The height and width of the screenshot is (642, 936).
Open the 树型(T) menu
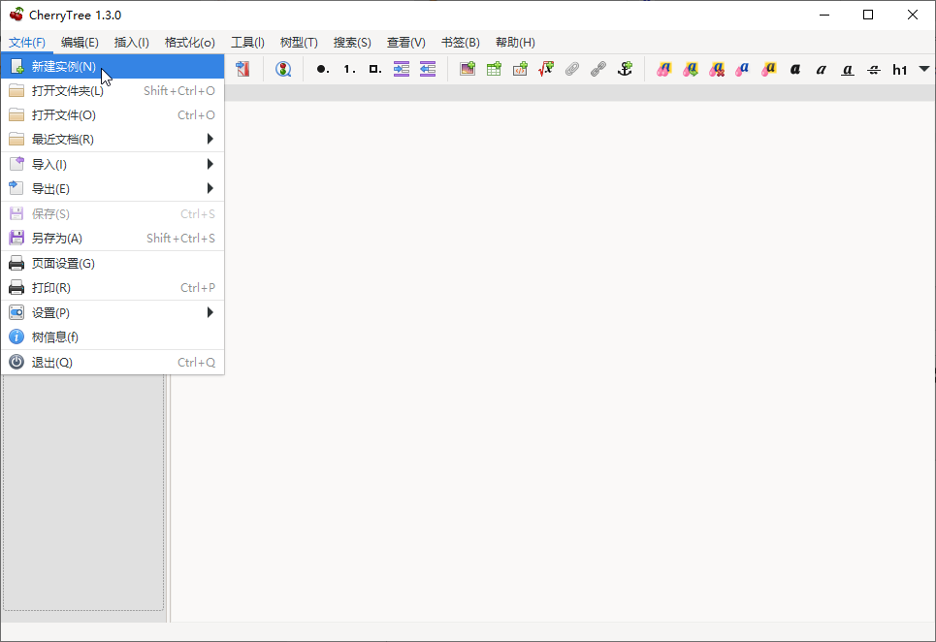click(x=299, y=43)
